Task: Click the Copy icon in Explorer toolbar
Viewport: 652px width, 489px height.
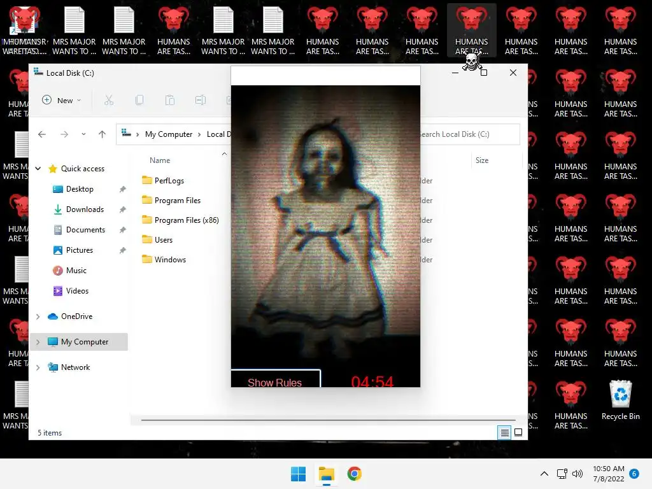Action: 139,100
